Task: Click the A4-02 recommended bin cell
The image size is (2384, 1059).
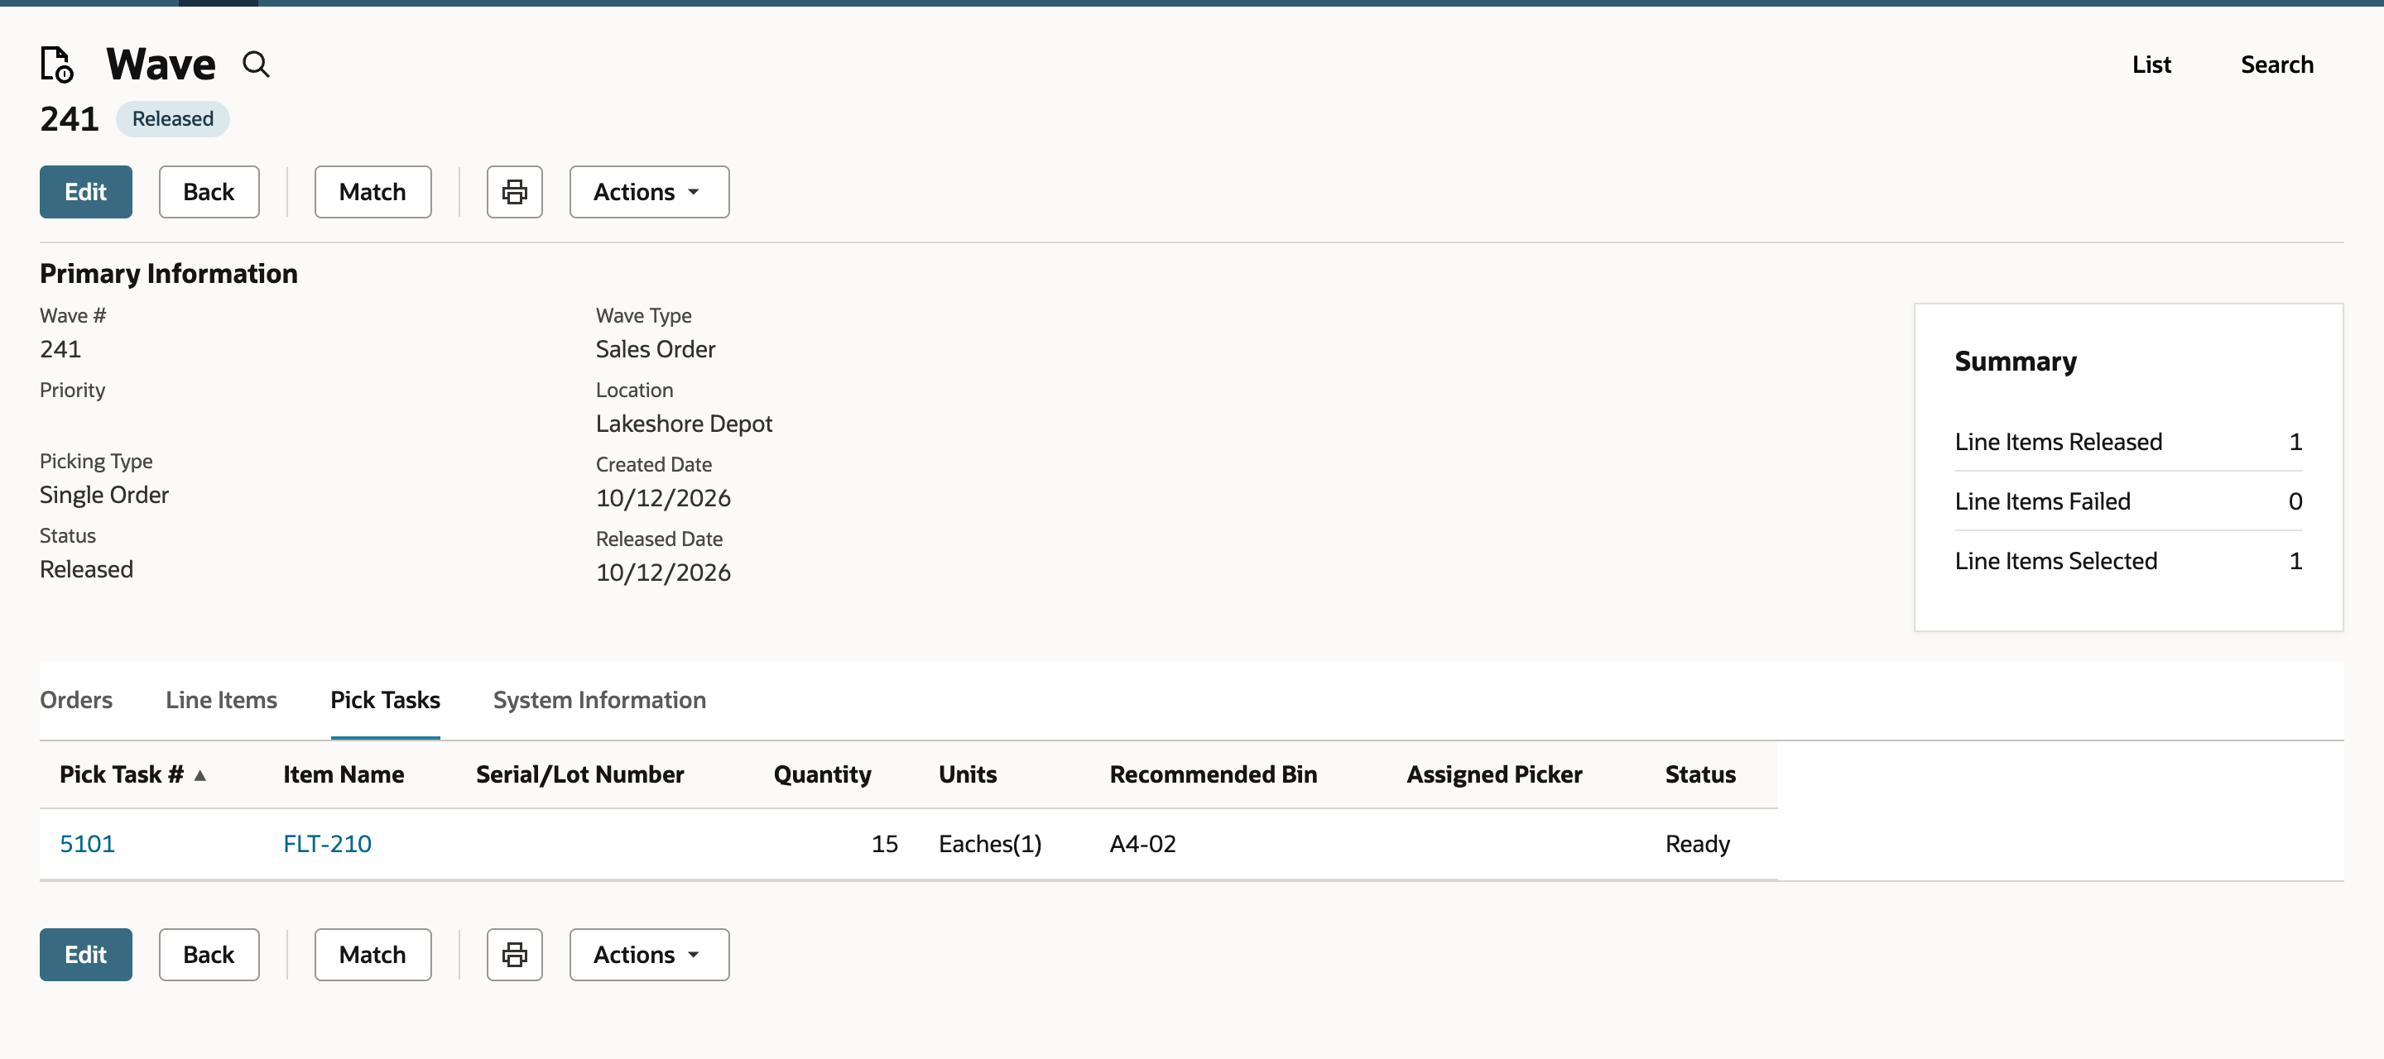Action: (x=1143, y=844)
